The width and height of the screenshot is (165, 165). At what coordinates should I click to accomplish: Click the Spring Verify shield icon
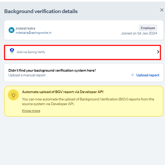(x=12, y=51)
